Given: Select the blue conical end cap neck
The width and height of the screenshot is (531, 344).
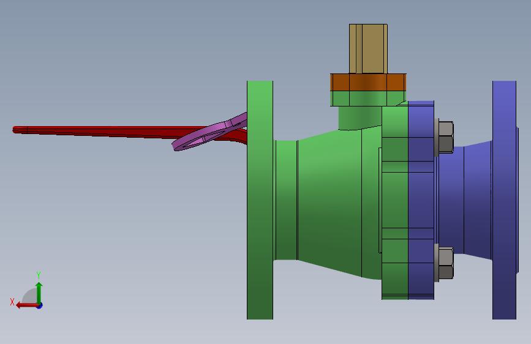Looking at the screenshot, I should [478, 200].
